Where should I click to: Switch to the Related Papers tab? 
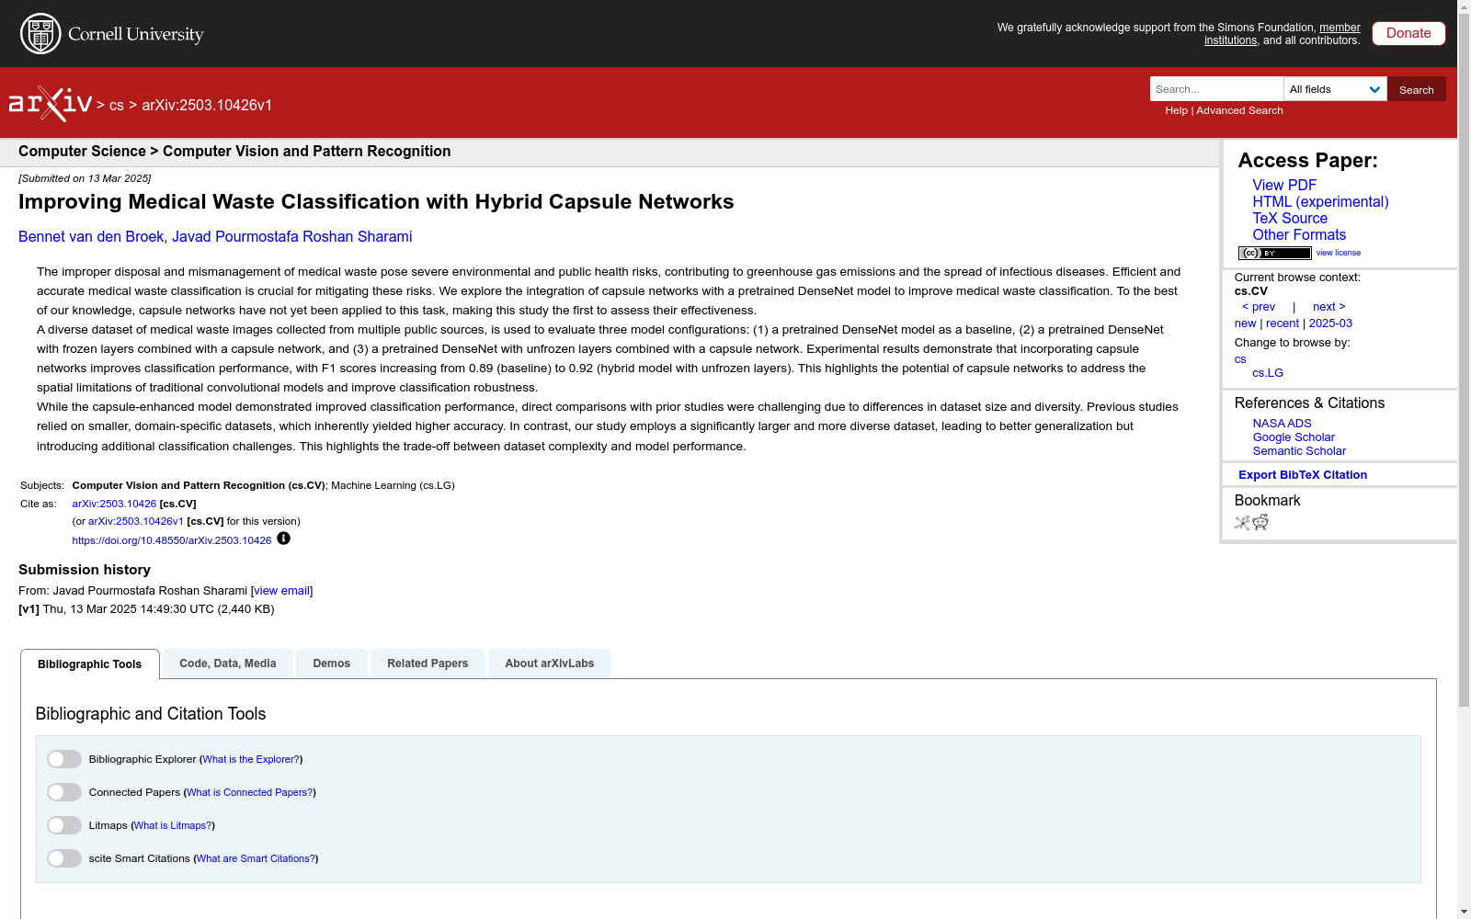tap(428, 664)
